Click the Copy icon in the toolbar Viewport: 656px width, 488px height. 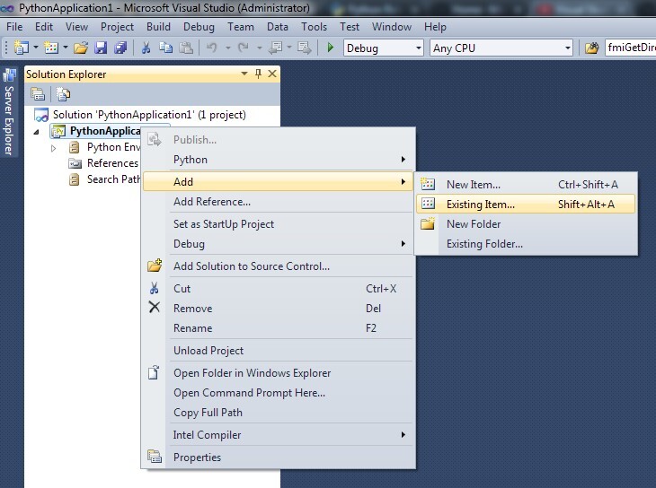click(165, 48)
